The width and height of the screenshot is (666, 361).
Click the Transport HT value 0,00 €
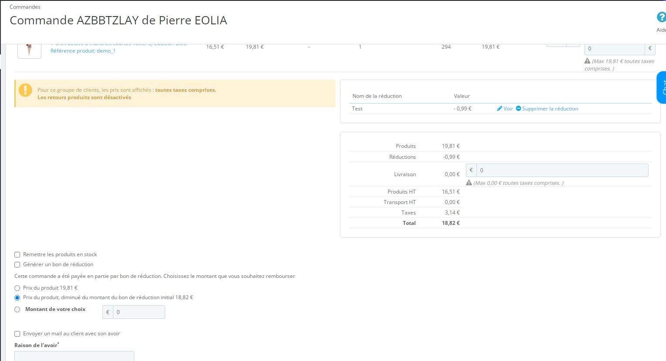(452, 202)
